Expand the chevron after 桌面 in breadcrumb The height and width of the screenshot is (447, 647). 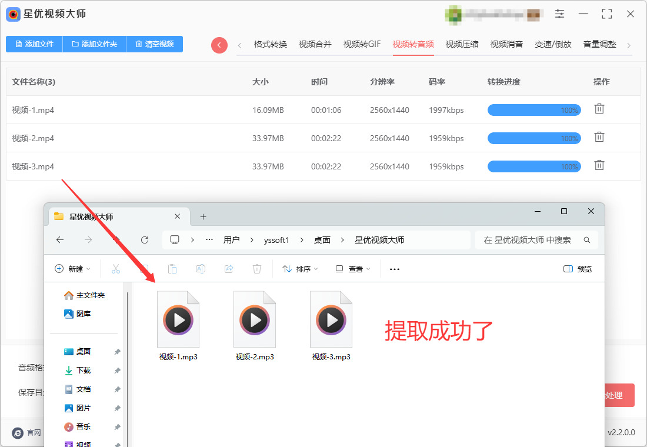click(x=342, y=240)
